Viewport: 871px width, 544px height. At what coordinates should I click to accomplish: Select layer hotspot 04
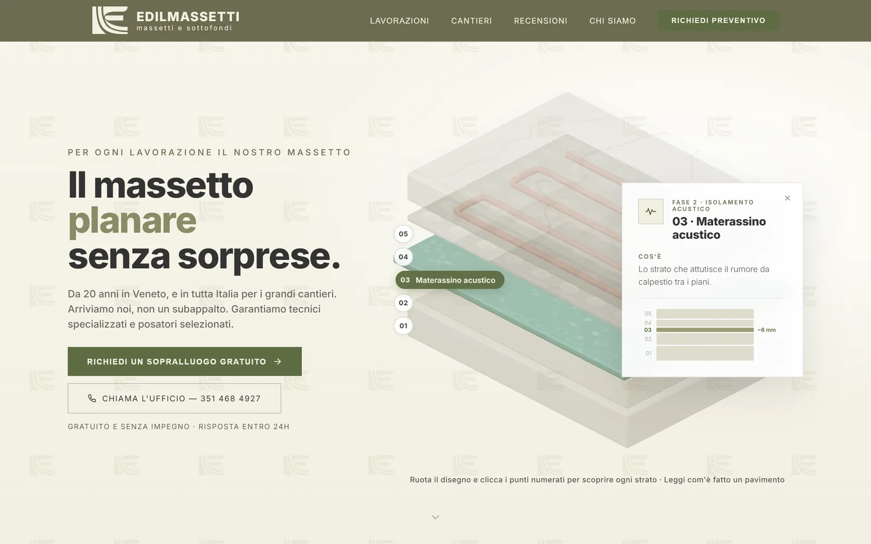click(403, 257)
